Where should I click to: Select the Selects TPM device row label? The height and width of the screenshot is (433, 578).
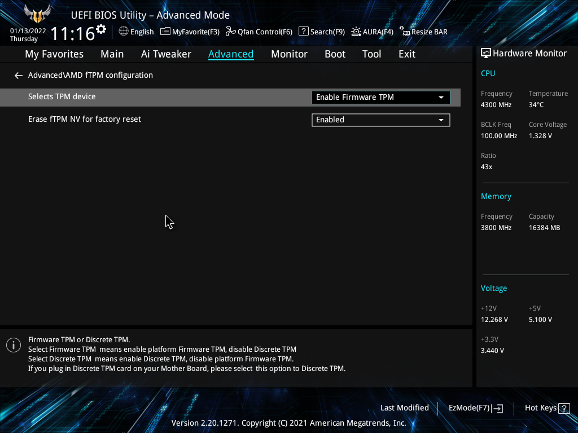62,96
